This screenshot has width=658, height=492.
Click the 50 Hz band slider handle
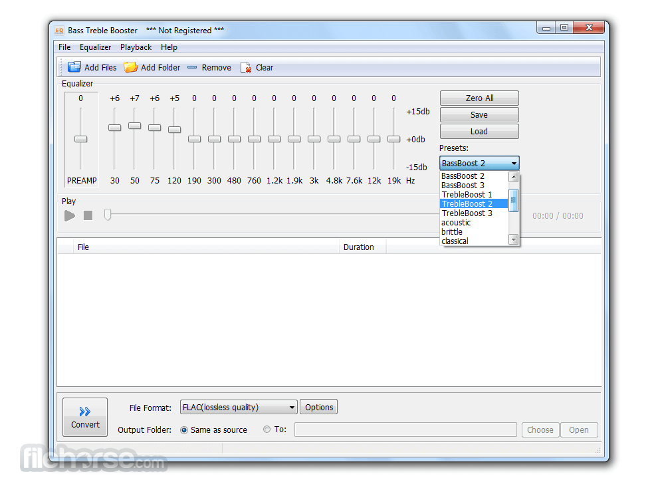tap(135, 126)
